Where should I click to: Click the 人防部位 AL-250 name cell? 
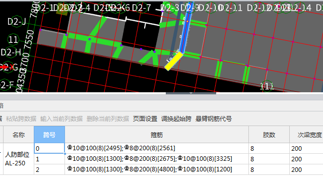click(x=19, y=159)
